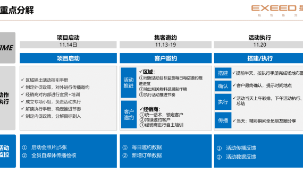Click the line 统一话术，锁定客户
The image size is (303, 191).
[x=161, y=115]
